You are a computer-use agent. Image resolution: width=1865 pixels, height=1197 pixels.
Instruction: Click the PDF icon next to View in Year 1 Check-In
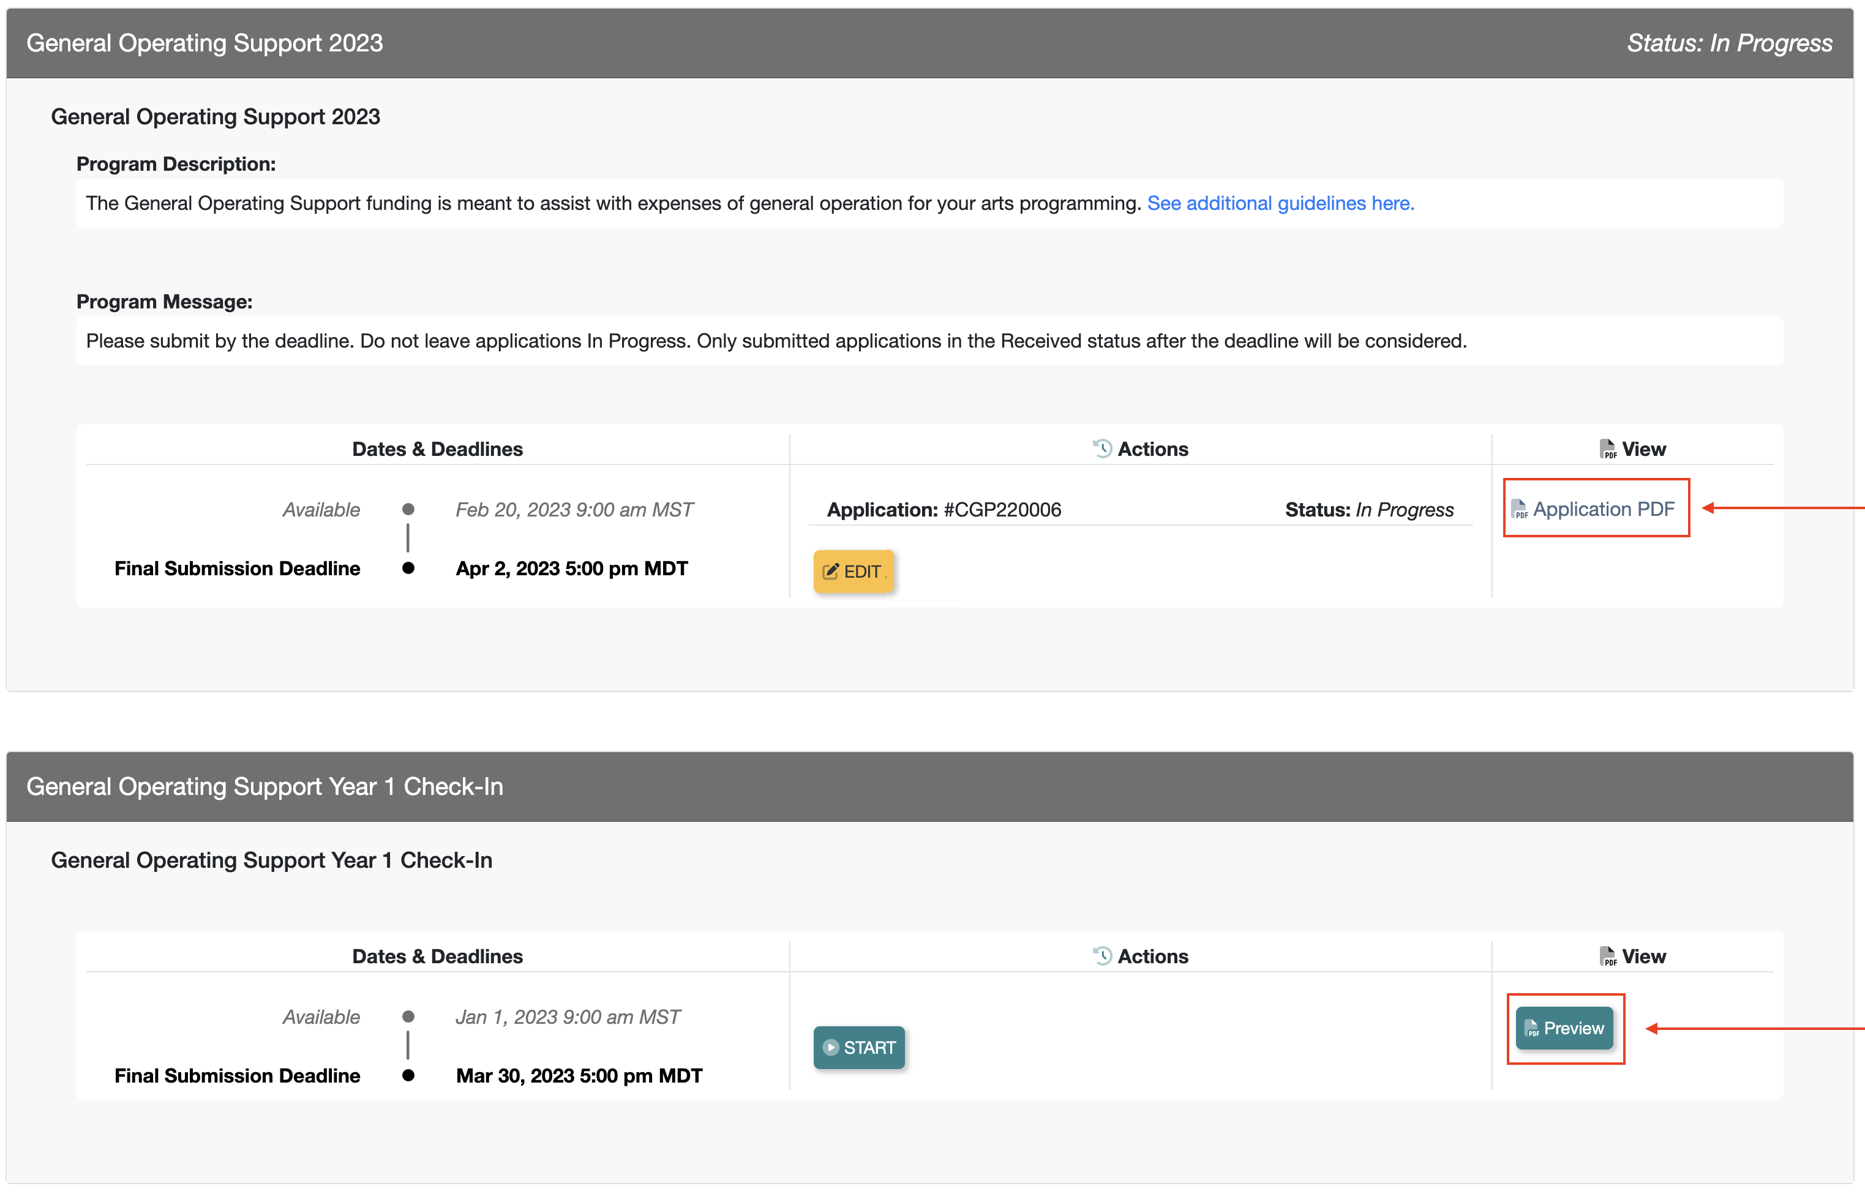click(1608, 956)
